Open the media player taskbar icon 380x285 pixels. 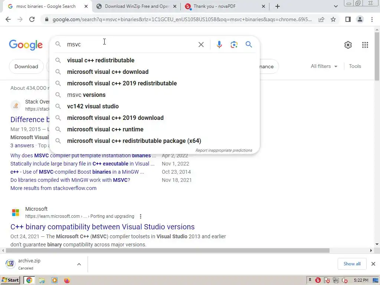click(55, 281)
